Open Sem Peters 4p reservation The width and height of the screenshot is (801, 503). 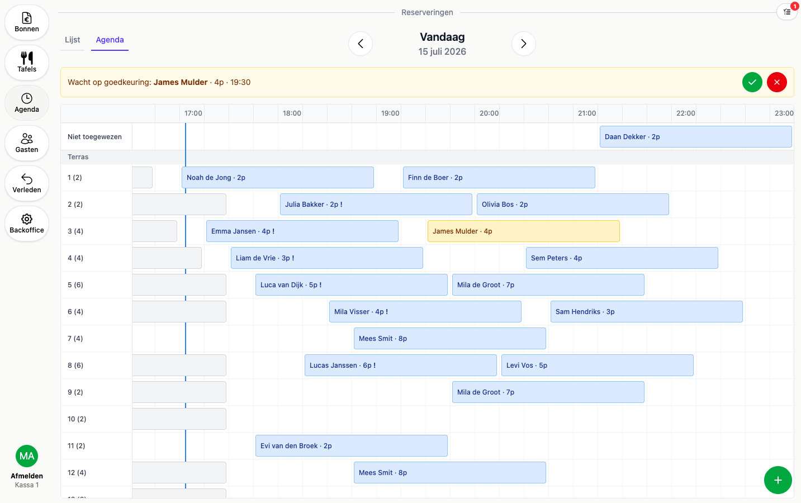tap(622, 258)
